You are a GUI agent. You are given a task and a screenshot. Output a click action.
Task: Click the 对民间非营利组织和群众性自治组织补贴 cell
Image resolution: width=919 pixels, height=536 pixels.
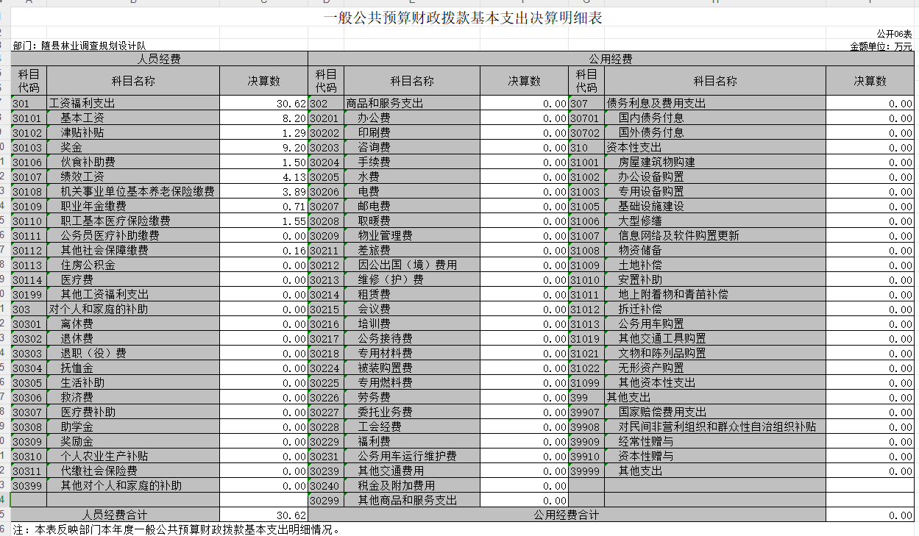tap(715, 426)
